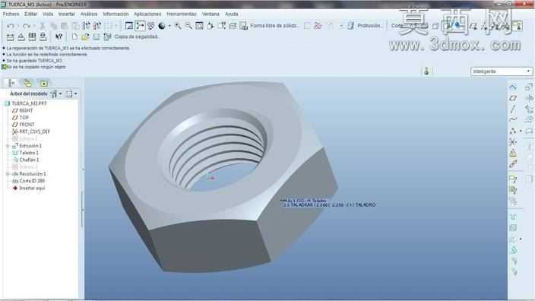Image resolution: width=535 pixels, height=301 pixels.
Task: Click the traffic light regeneration status icon
Action: tap(426, 71)
